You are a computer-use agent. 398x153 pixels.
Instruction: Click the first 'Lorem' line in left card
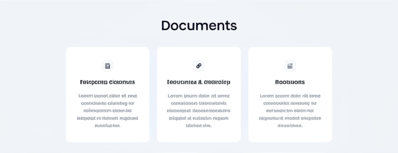point(108,96)
